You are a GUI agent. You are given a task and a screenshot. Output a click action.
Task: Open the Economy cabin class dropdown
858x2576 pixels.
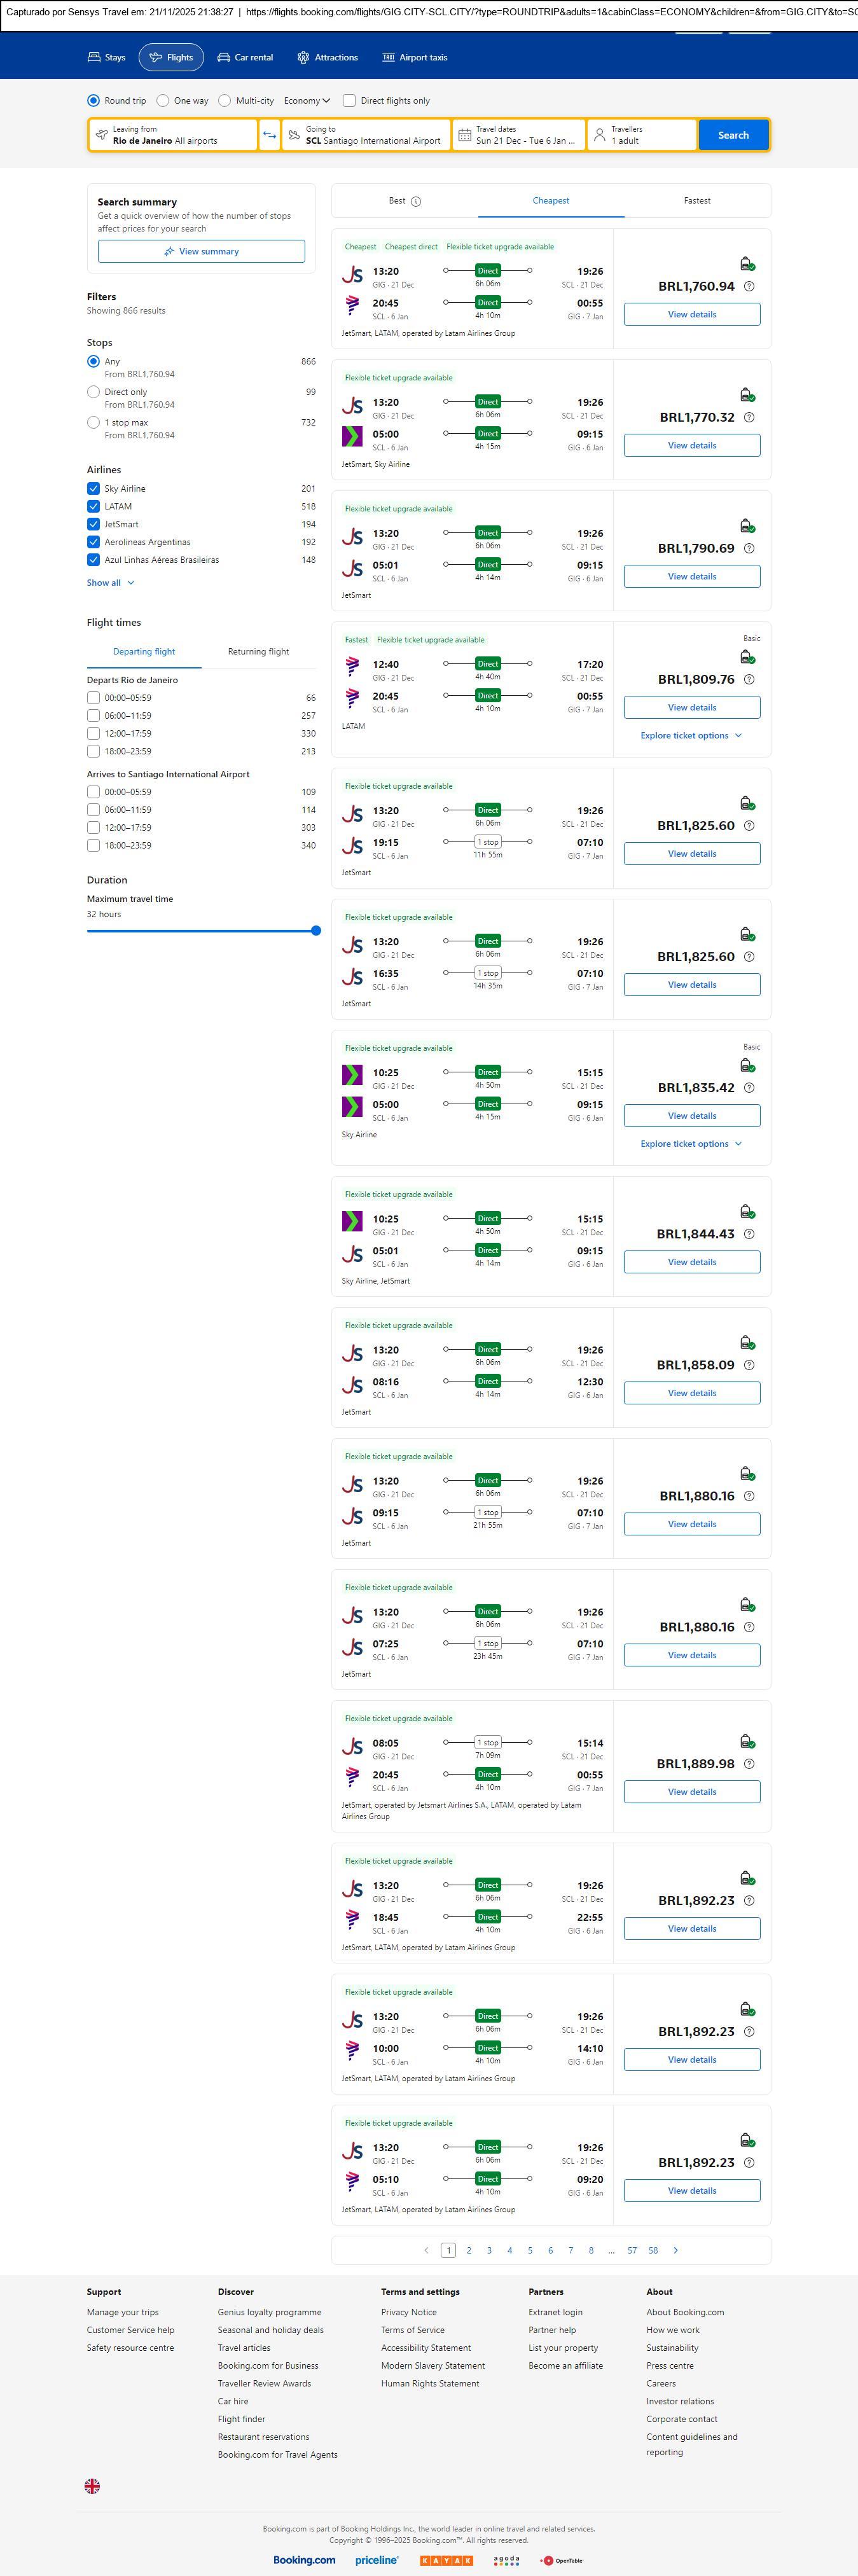(306, 101)
